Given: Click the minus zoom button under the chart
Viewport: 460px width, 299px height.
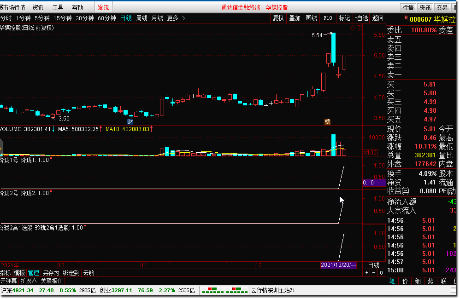Looking at the screenshot, I should [374, 273].
